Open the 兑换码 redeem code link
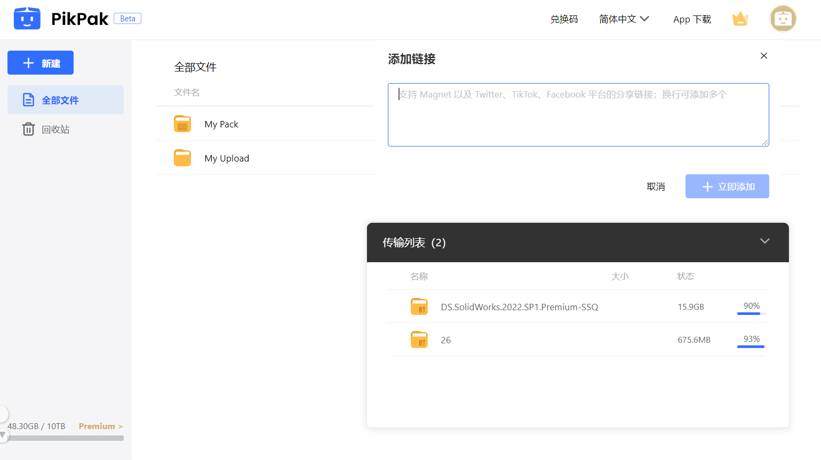Screen dimensions: 821x460 point(564,19)
